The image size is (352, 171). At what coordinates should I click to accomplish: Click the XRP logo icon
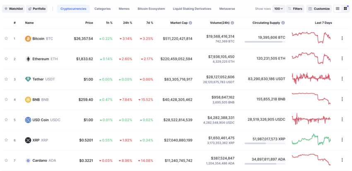pyautogui.click(x=28, y=140)
